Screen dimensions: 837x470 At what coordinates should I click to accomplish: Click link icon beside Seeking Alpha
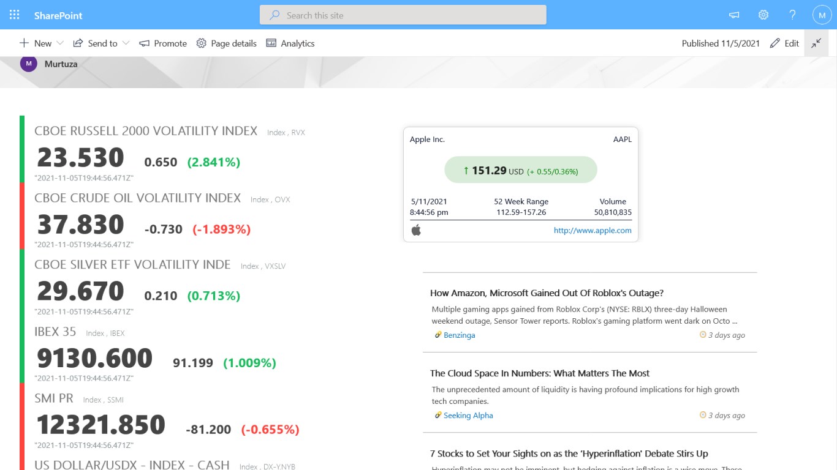coord(438,416)
